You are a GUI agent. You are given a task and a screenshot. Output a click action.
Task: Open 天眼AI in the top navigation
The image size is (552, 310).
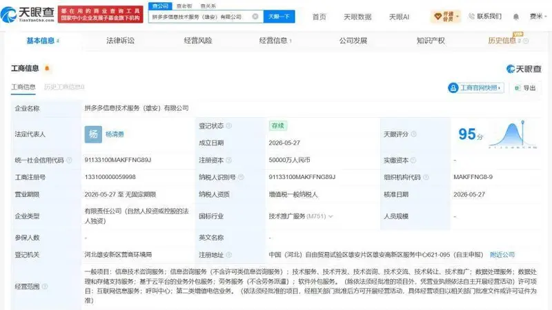tap(399, 17)
